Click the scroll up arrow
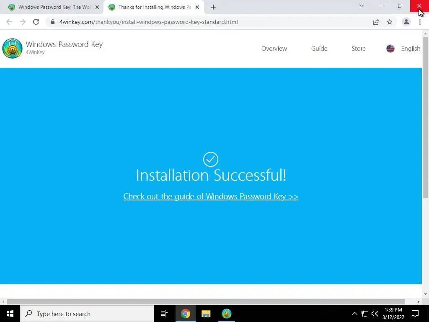 pos(426,34)
